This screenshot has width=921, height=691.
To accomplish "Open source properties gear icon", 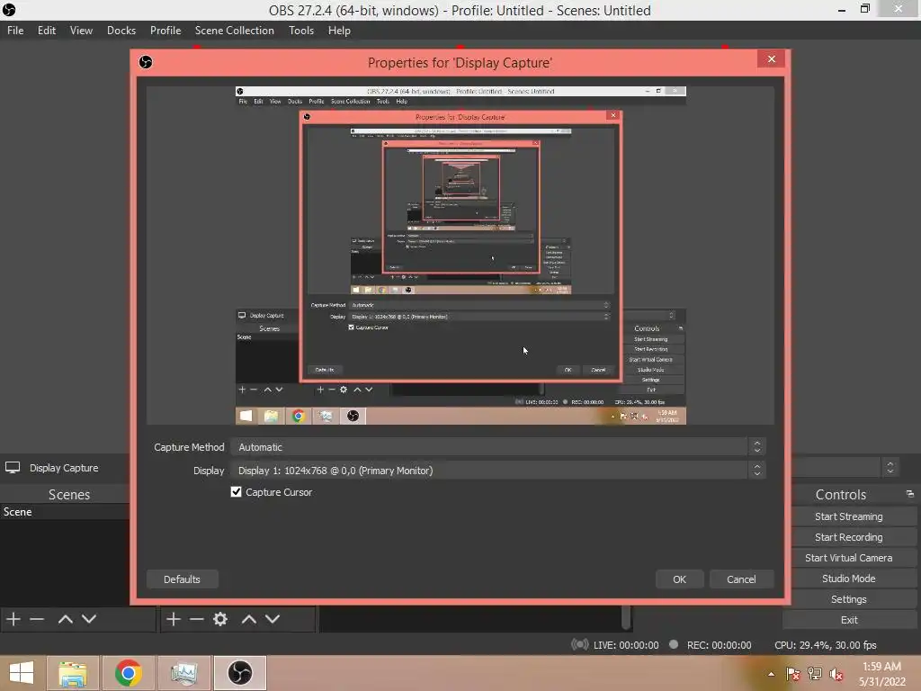I will tap(220, 619).
